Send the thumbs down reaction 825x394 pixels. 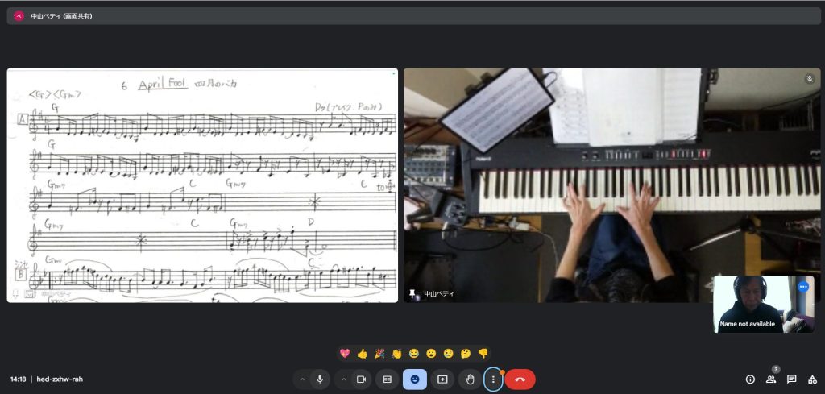coord(483,354)
